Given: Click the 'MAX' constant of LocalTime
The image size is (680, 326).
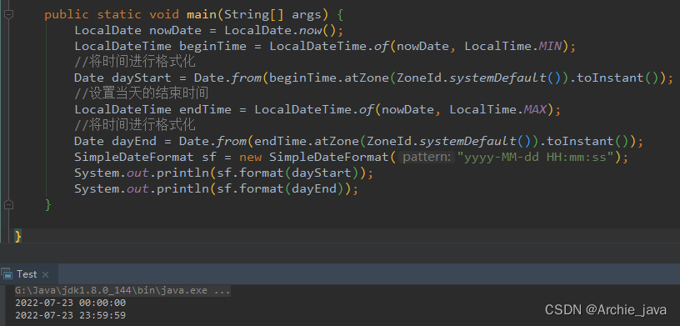Looking at the screenshot, I should click(x=535, y=109).
